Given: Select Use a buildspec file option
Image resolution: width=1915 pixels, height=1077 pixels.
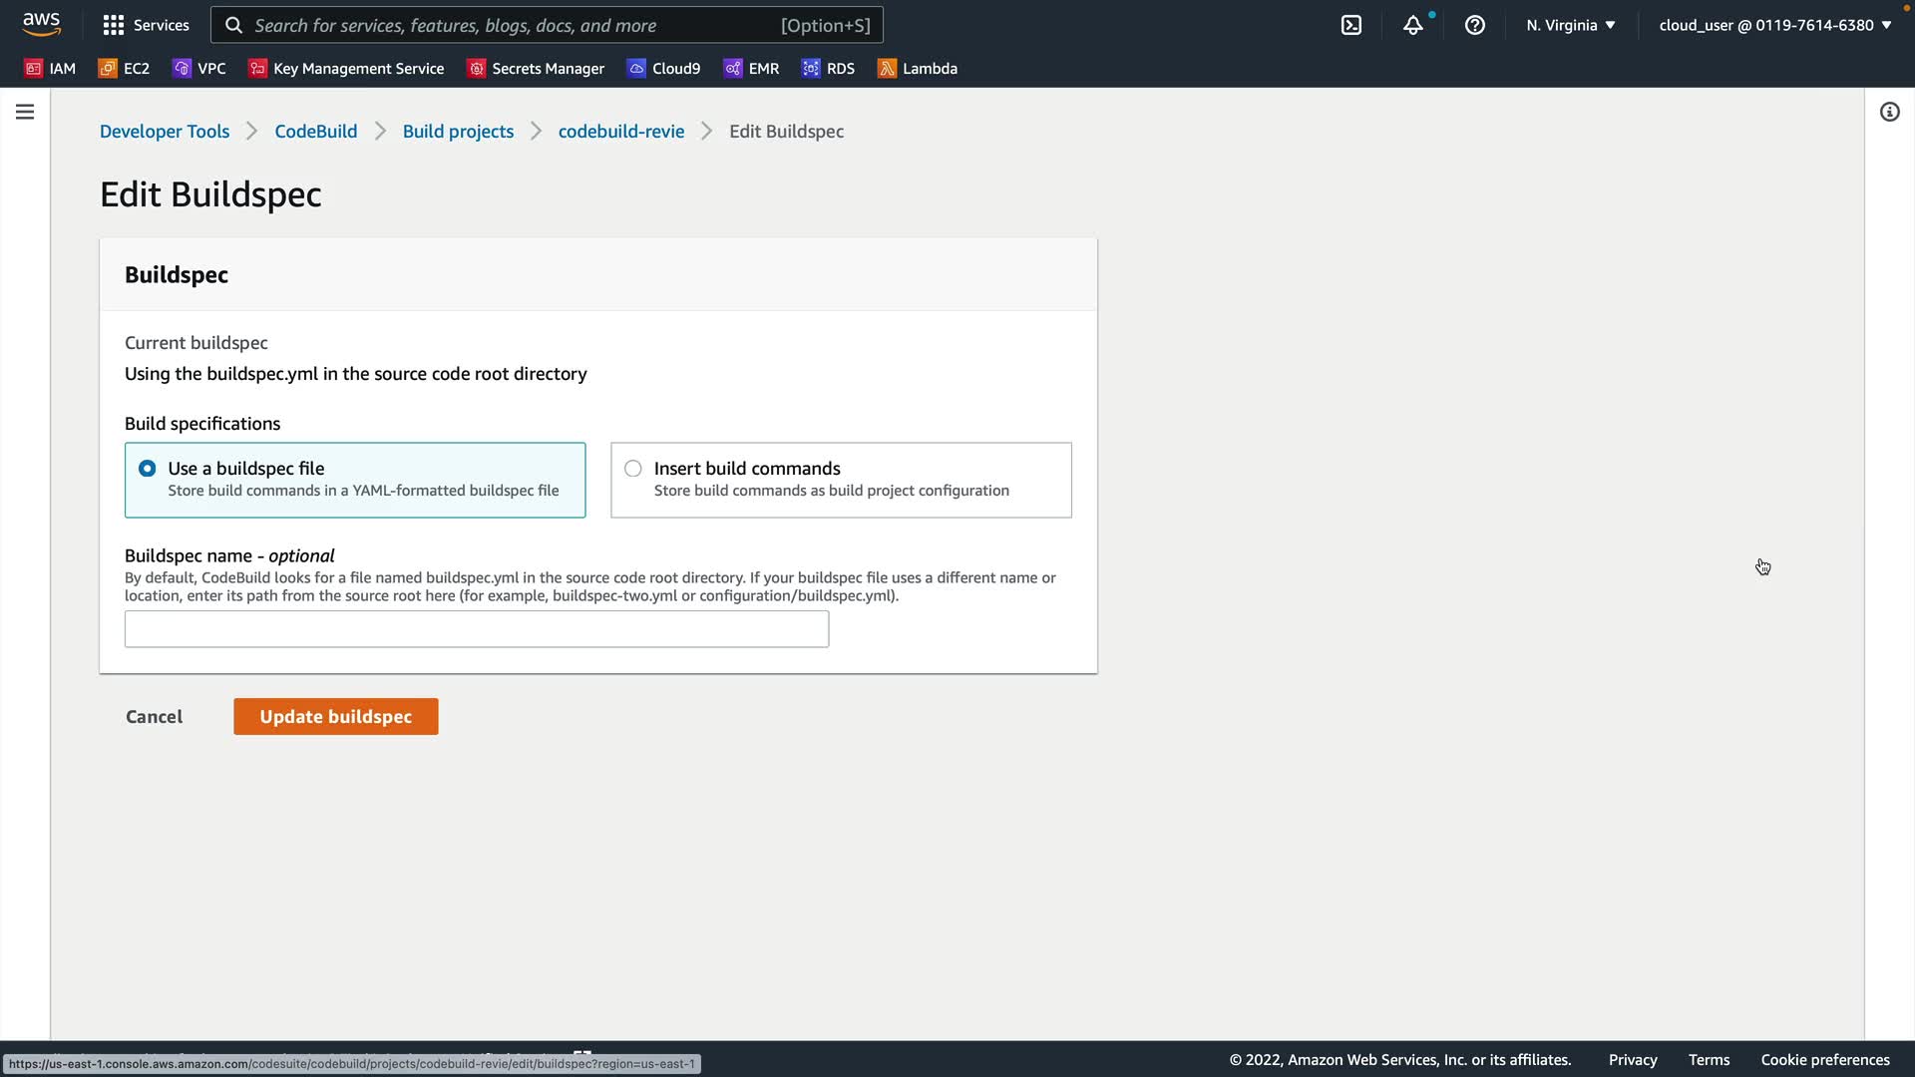Looking at the screenshot, I should [148, 469].
